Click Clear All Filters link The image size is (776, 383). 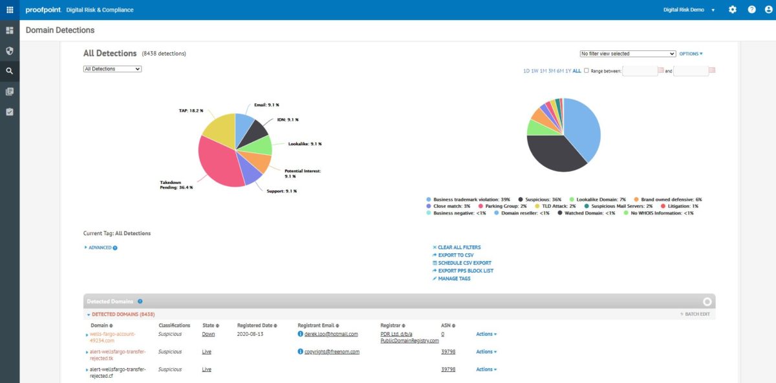[458, 247]
